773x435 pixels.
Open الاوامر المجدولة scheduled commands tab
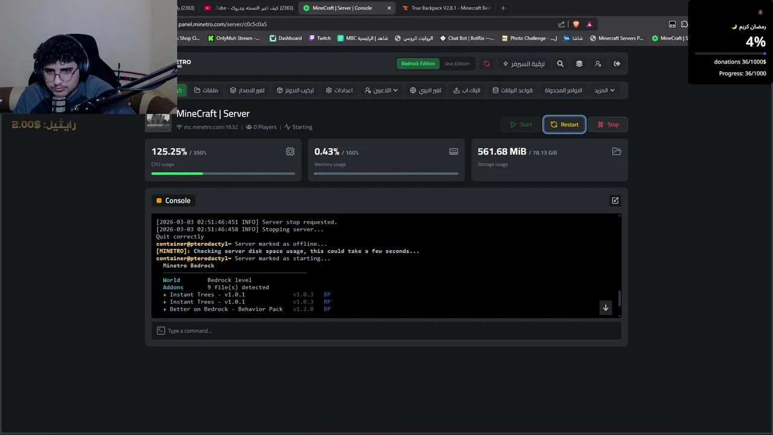[563, 90]
